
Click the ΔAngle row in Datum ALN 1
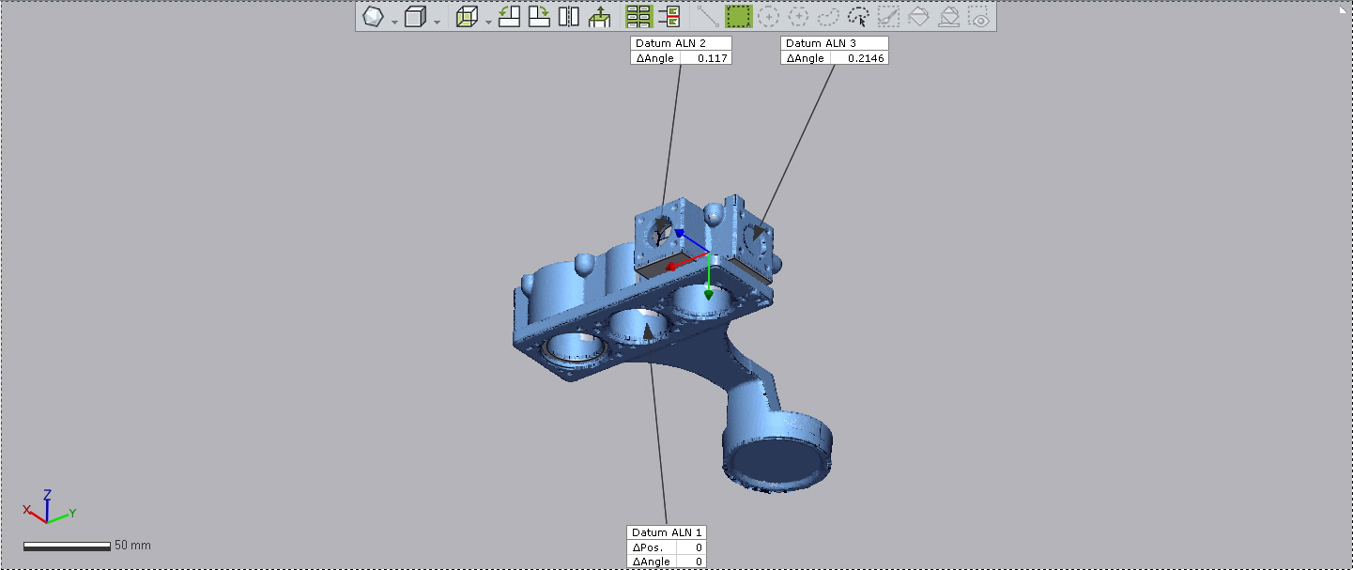[667, 562]
